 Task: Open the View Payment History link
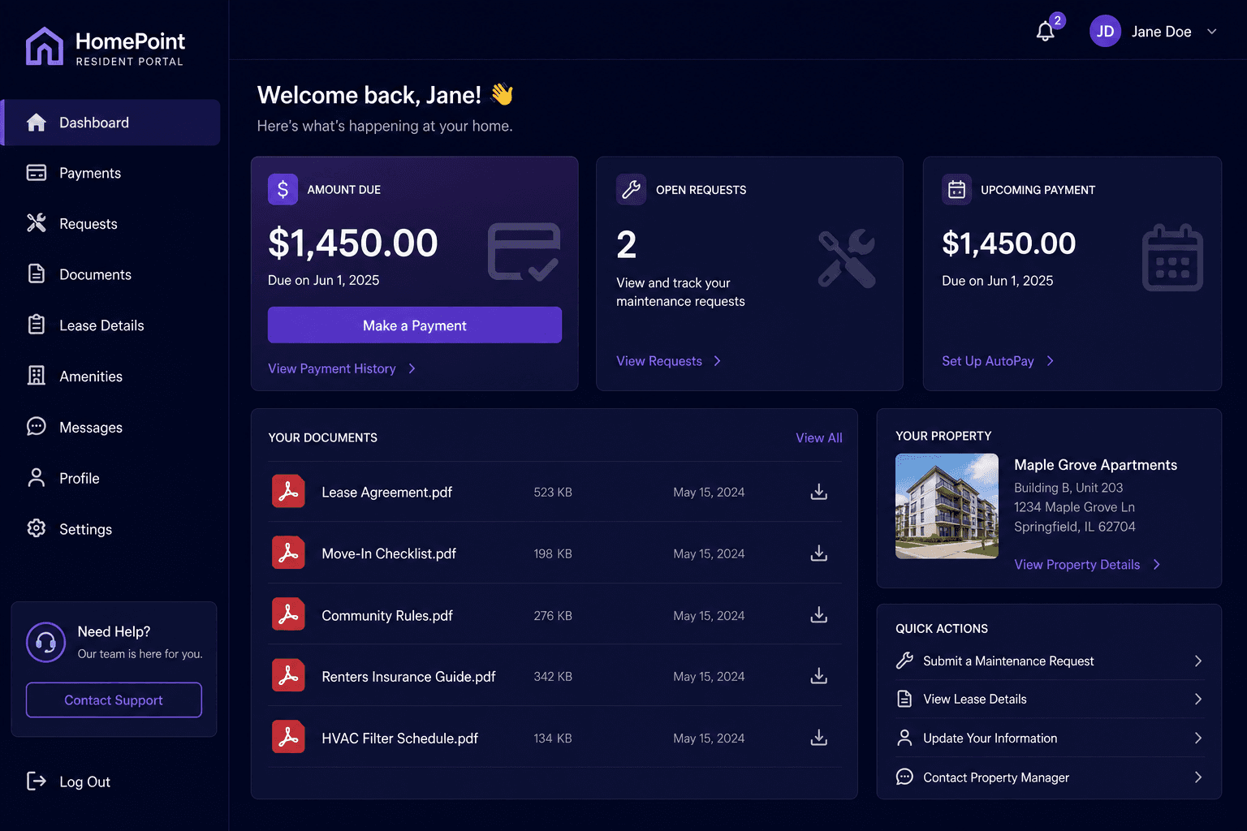click(x=332, y=368)
